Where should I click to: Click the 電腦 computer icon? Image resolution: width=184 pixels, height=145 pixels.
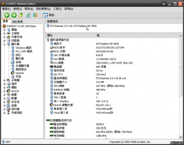pyautogui.click(x=9, y=30)
